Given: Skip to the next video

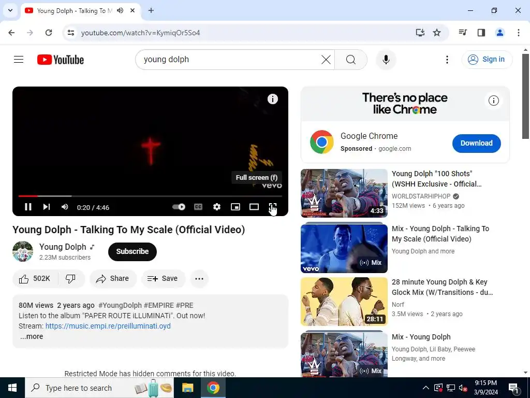Looking at the screenshot, I should [47, 207].
